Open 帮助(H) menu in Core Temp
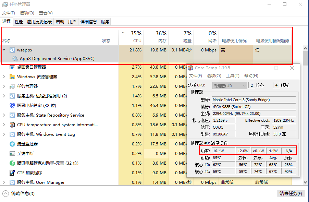309x202 pixels. point(251,76)
